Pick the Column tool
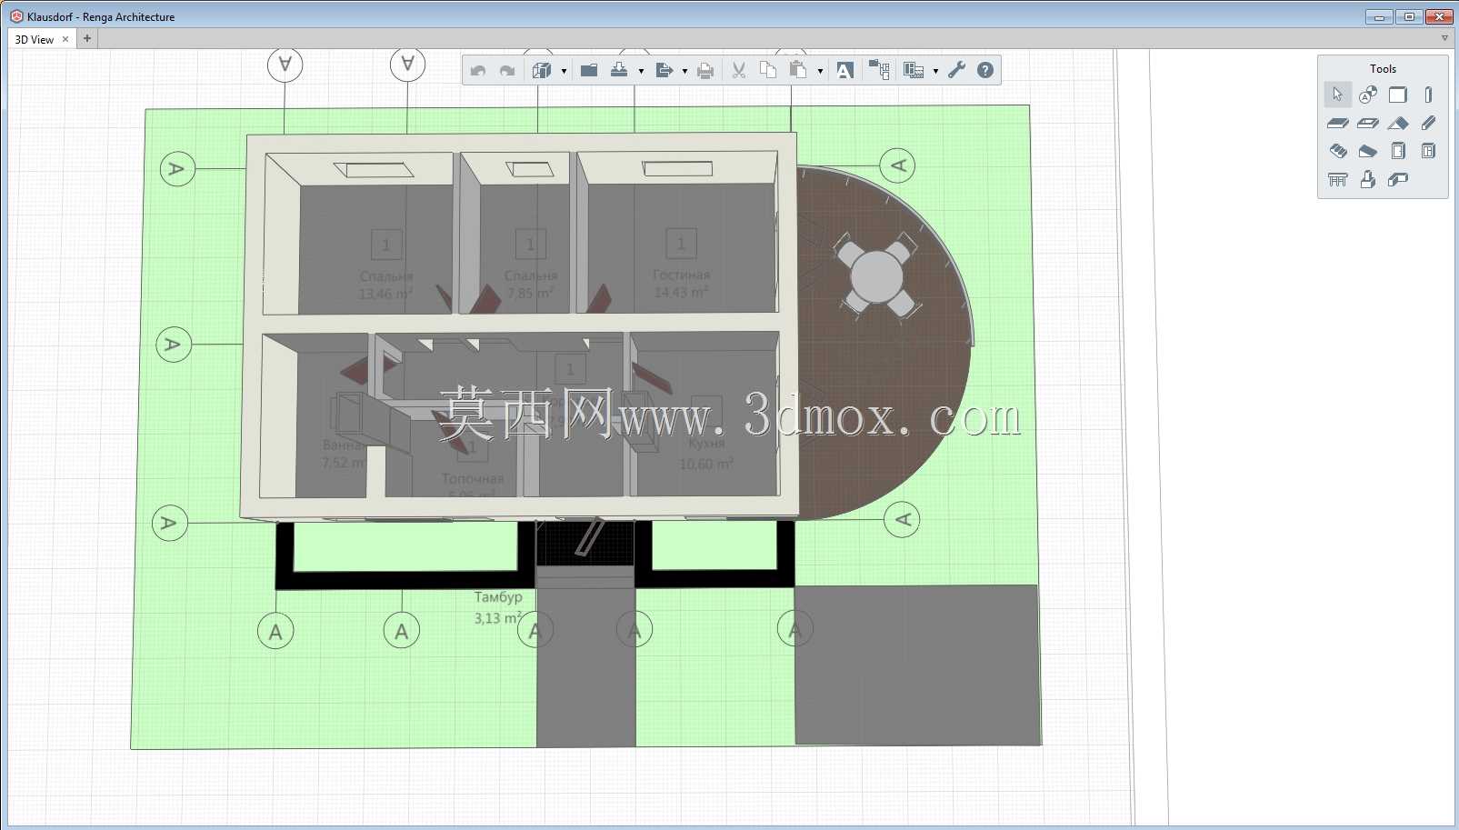The height and width of the screenshot is (830, 1459). [x=1428, y=95]
